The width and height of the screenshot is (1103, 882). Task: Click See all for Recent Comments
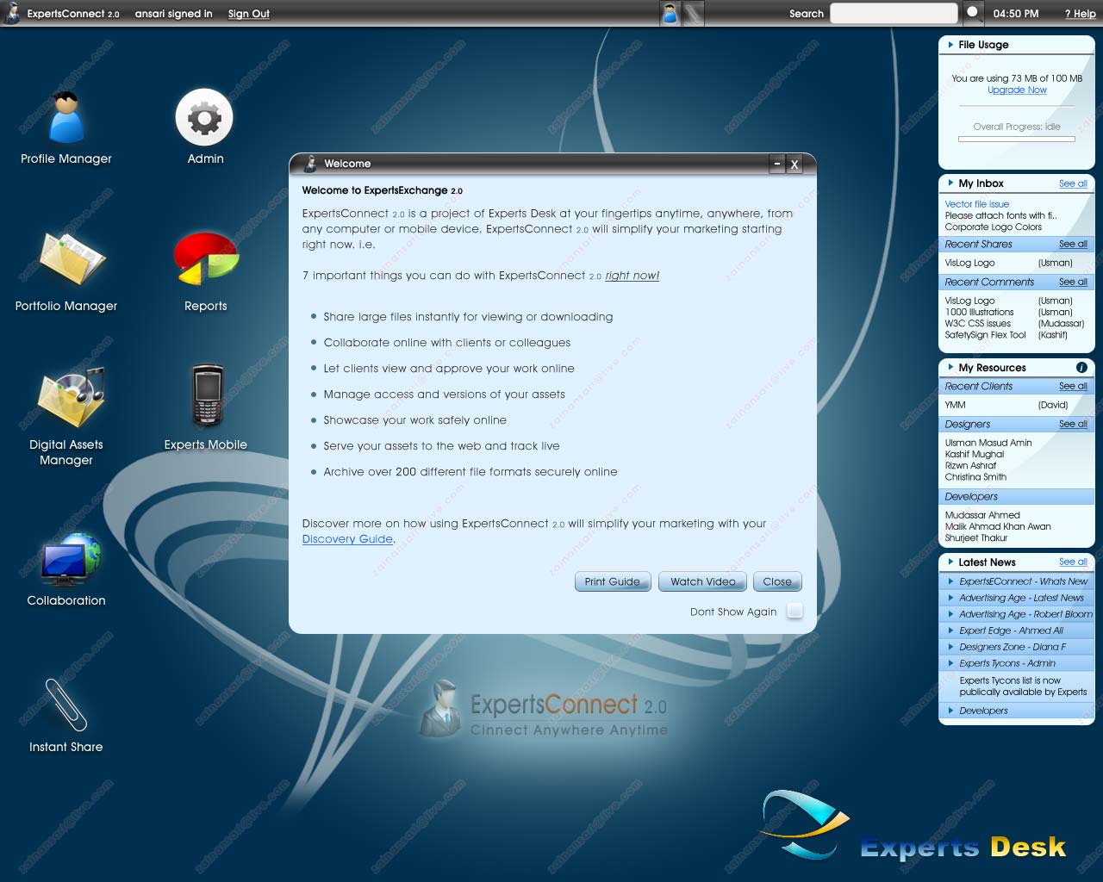(x=1073, y=282)
